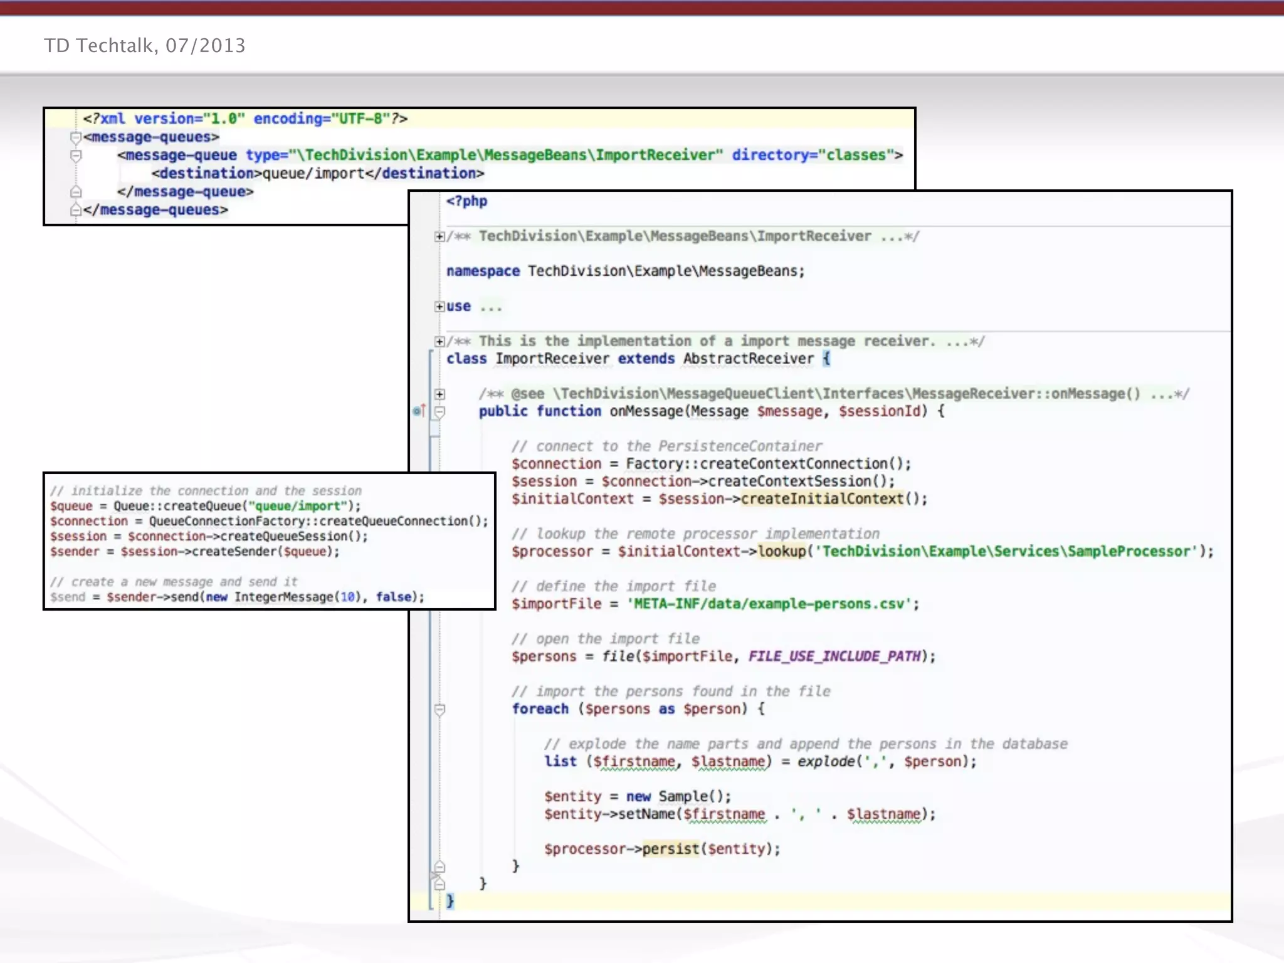Click '// lookup the remote processor implementation' comment
1284x963 pixels.
[695, 534]
